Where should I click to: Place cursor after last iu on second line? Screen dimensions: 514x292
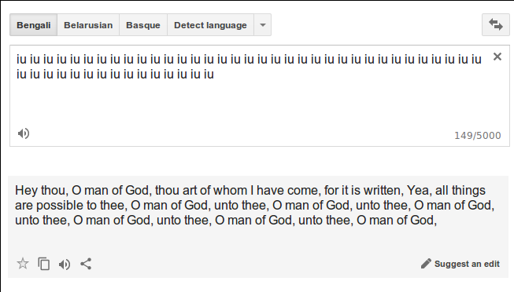[214, 75]
